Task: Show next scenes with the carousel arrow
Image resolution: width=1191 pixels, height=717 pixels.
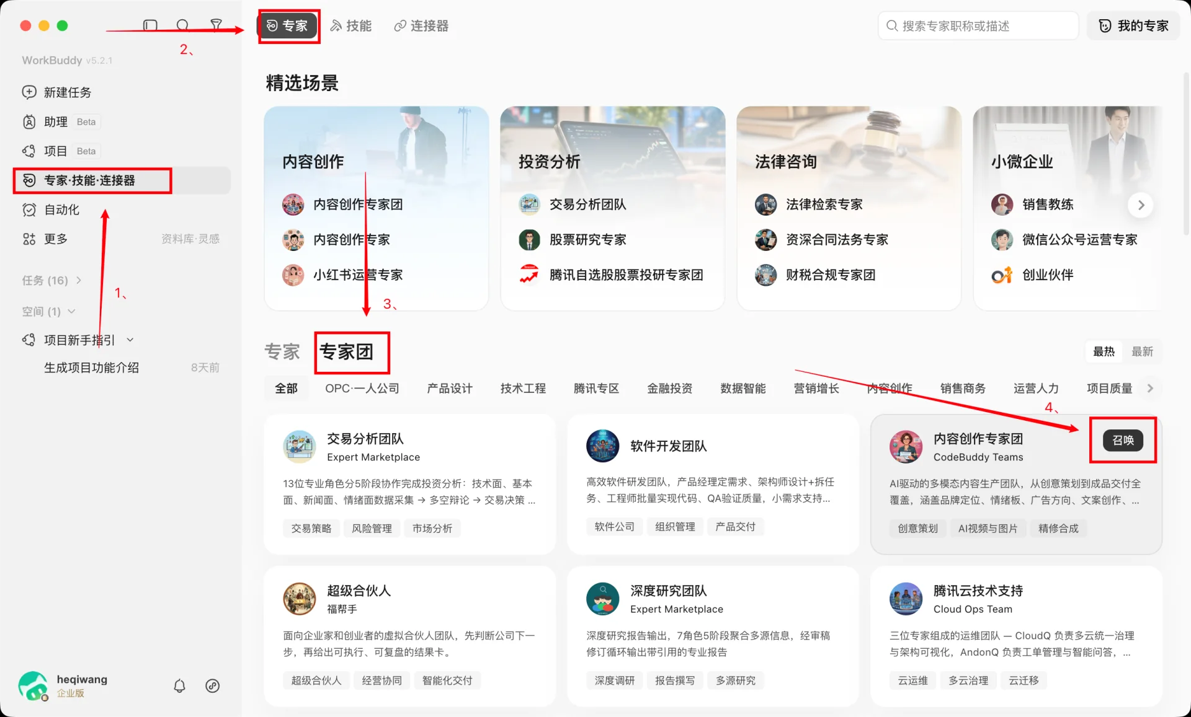Action: point(1141,205)
